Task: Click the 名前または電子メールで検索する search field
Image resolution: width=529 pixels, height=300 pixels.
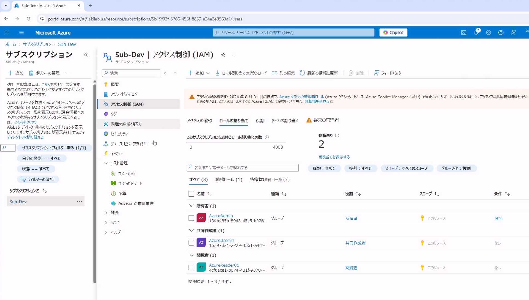Action: click(243, 168)
